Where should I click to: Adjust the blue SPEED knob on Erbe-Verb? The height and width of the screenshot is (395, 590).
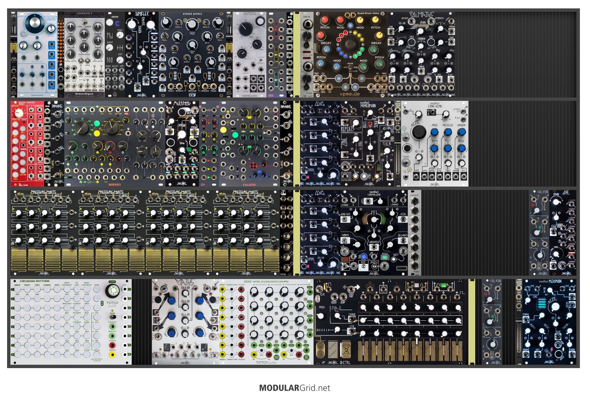(x=434, y=132)
